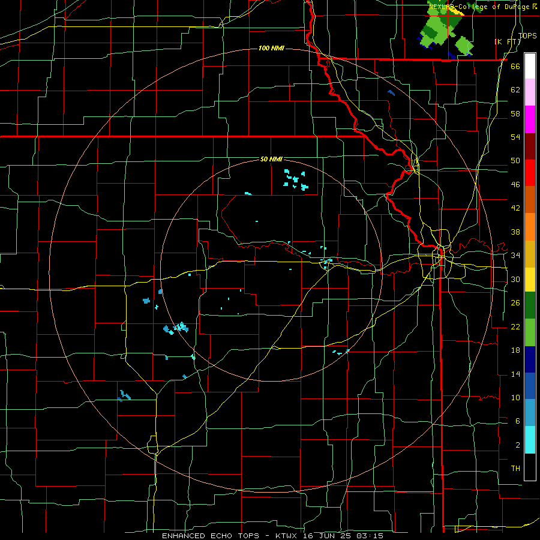540x540 pixels.
Task: Click the gold legend color segment
Action: [x=530, y=254]
